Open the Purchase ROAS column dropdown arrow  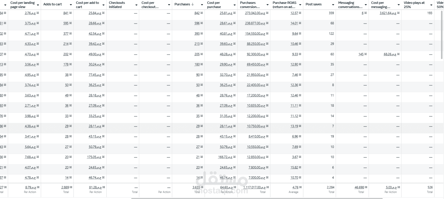pos(300,5)
